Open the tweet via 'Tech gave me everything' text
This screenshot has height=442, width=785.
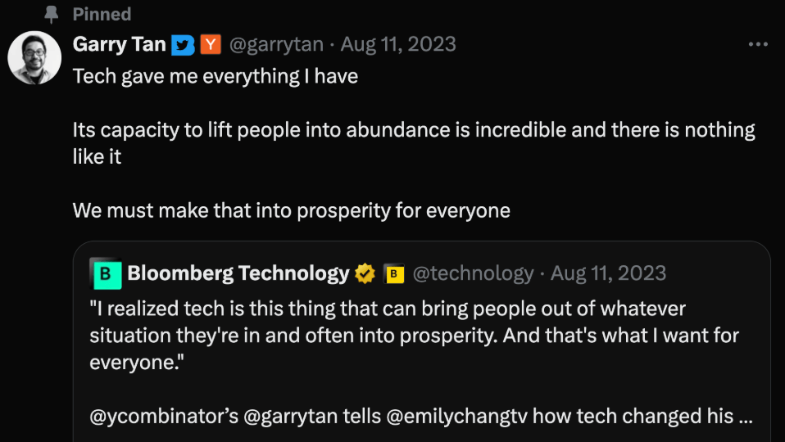tap(216, 76)
